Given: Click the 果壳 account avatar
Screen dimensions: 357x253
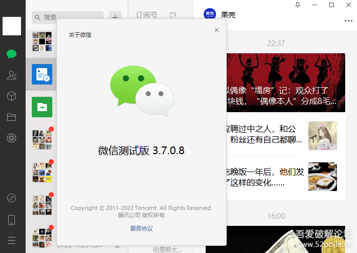Looking at the screenshot, I should pos(210,14).
